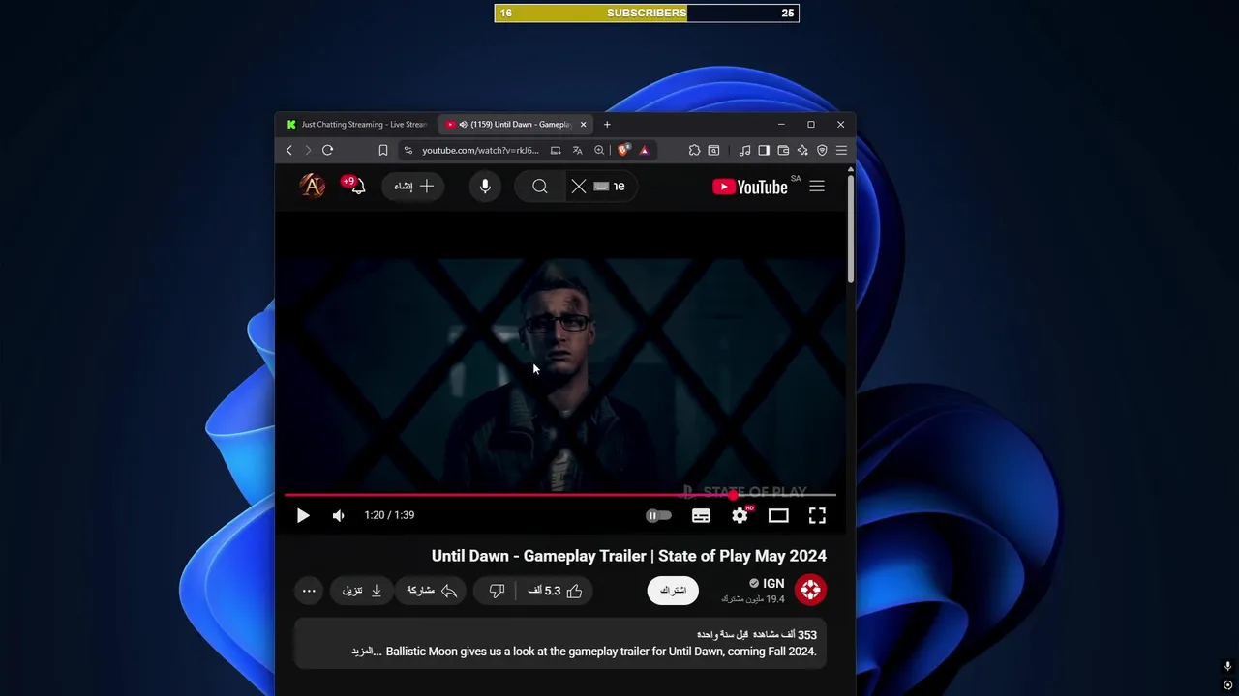Reload the current page
Screen dimensions: 1239x696
pyautogui.click(x=327, y=150)
